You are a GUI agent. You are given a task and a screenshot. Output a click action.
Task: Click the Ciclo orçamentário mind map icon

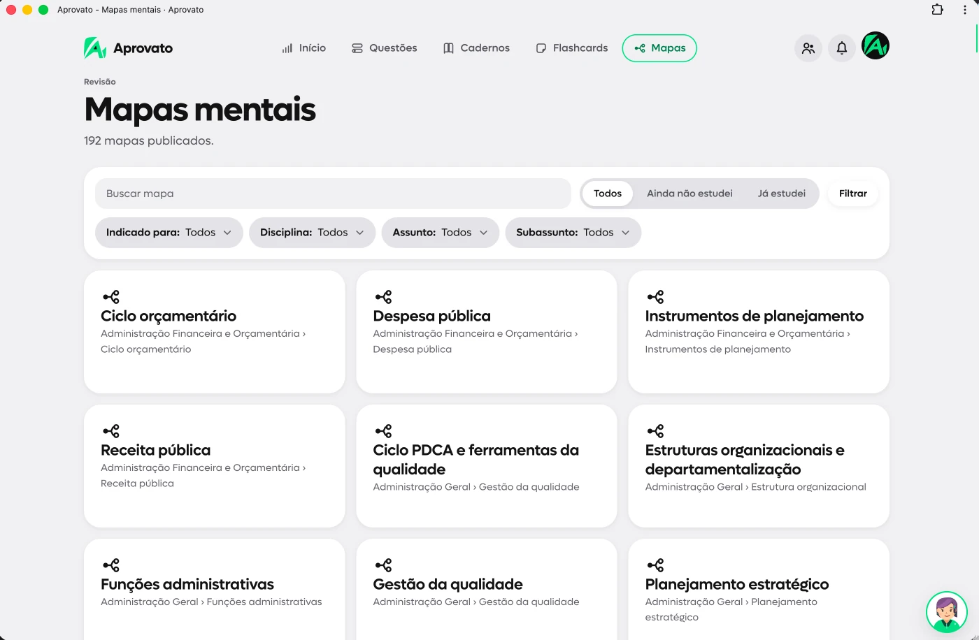[x=111, y=297]
